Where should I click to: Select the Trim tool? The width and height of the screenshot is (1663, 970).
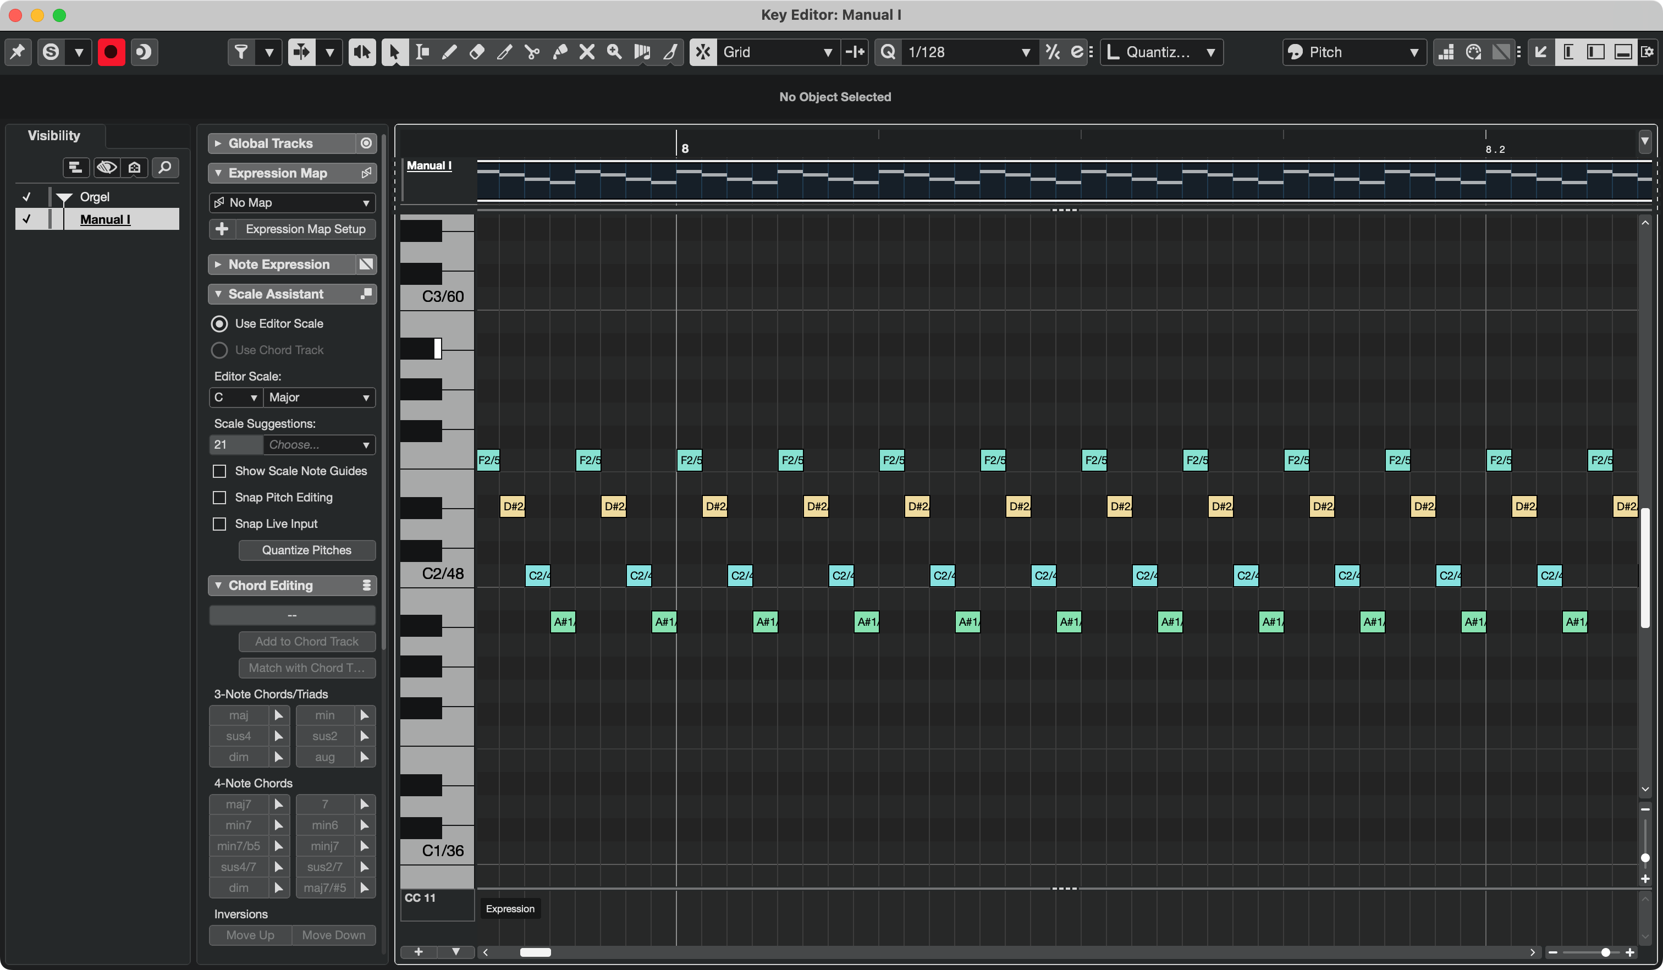(x=505, y=52)
